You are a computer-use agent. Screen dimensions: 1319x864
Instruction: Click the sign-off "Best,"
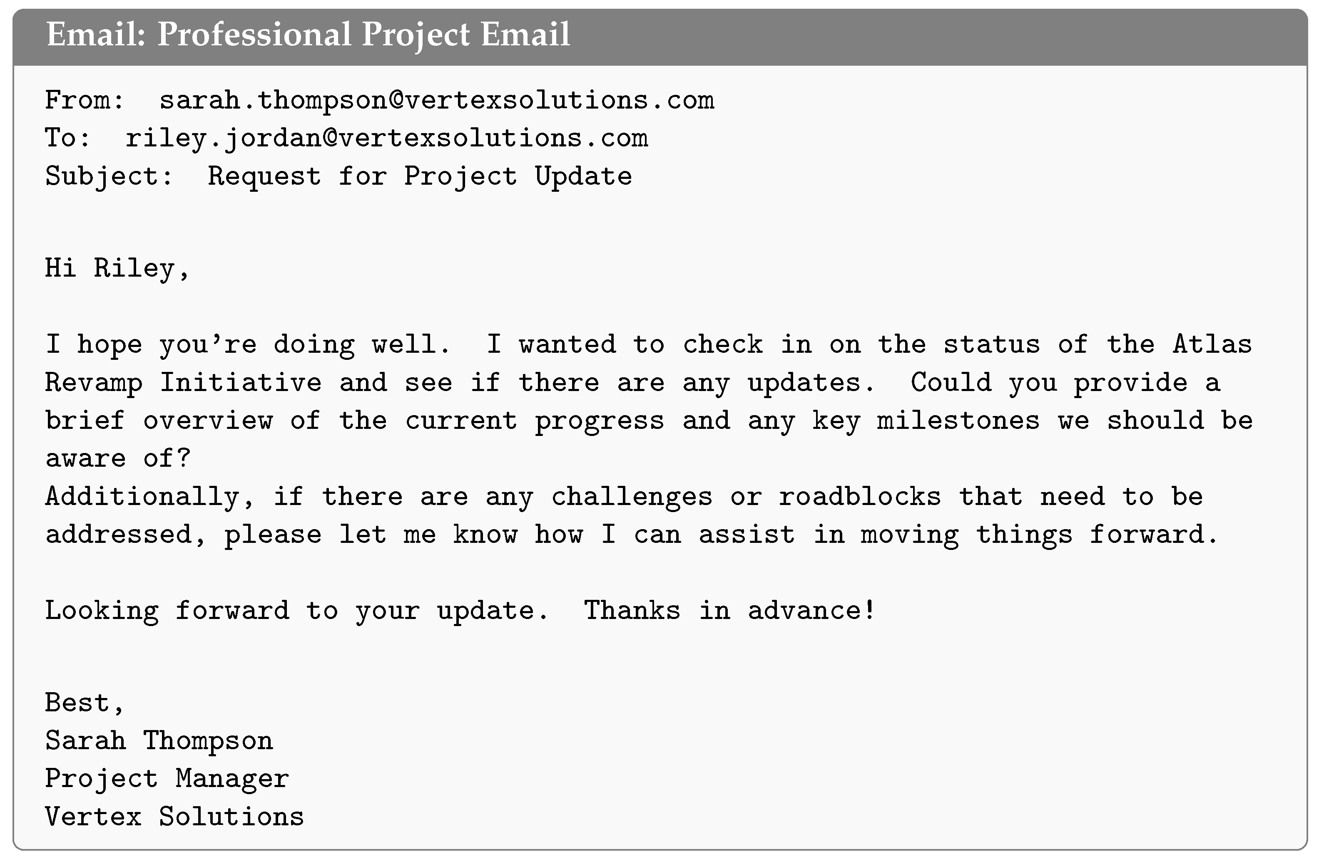(x=84, y=703)
